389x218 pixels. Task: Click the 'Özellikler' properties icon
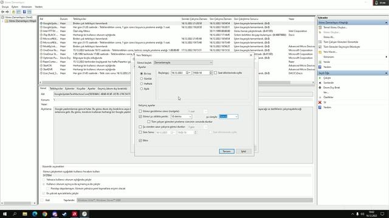(320, 97)
